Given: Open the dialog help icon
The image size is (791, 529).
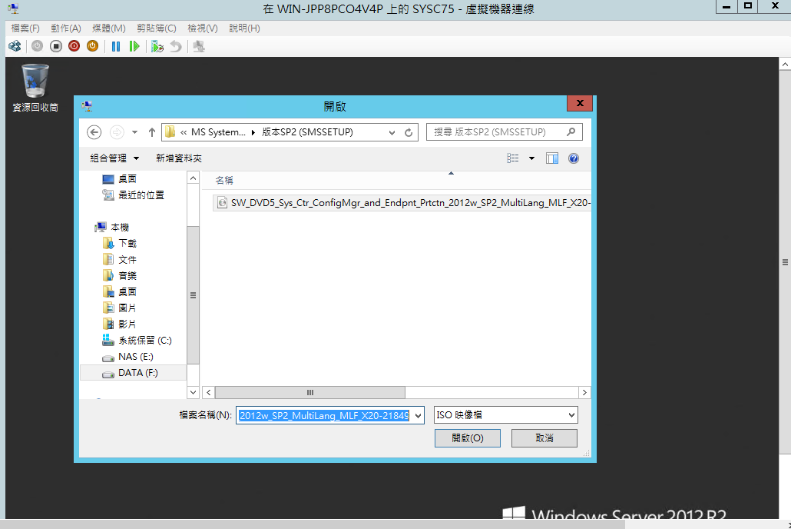Looking at the screenshot, I should (x=574, y=158).
